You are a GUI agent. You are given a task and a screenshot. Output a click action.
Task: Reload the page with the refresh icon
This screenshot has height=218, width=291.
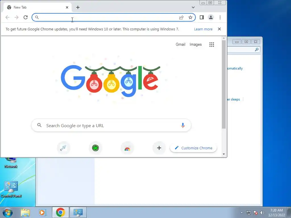point(26,17)
